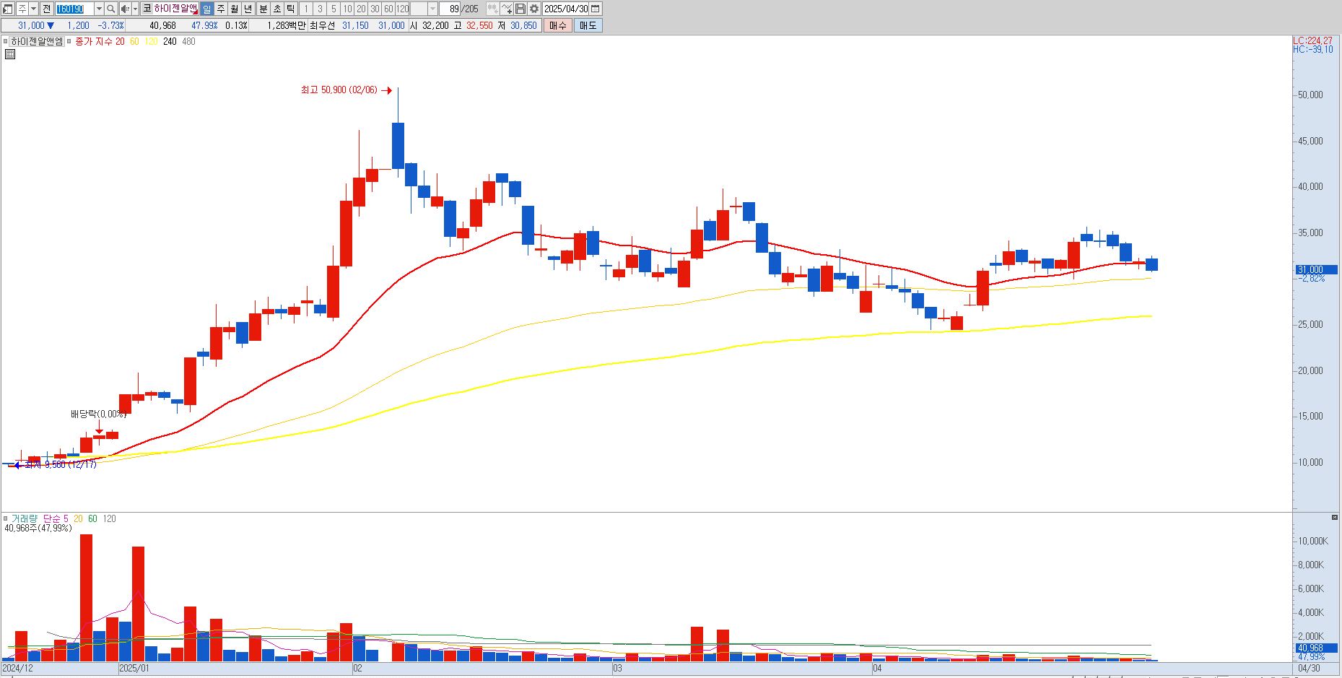This screenshot has height=678, width=1342.
Task: Open the chart settings gear icon
Action: pos(534,9)
